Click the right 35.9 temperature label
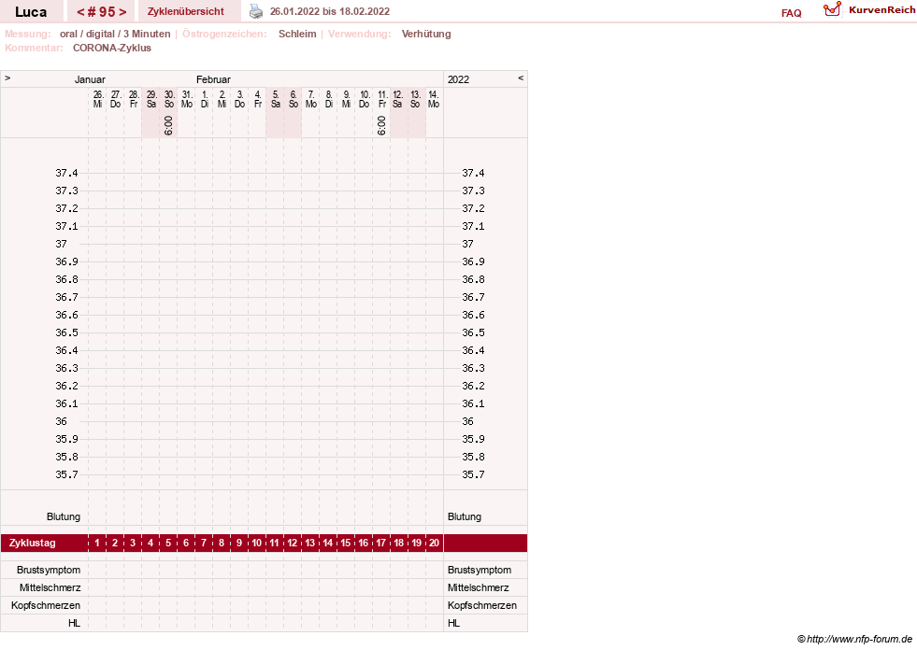917x650 pixels. [473, 439]
